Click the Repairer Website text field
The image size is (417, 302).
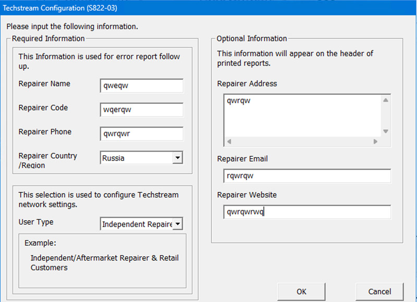pos(307,212)
